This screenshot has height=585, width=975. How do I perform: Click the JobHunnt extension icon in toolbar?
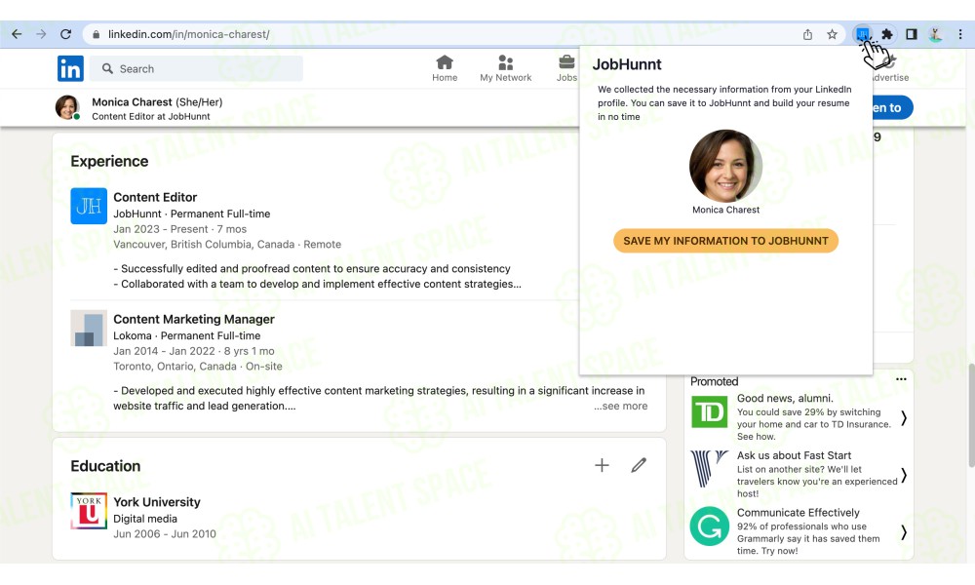863,34
